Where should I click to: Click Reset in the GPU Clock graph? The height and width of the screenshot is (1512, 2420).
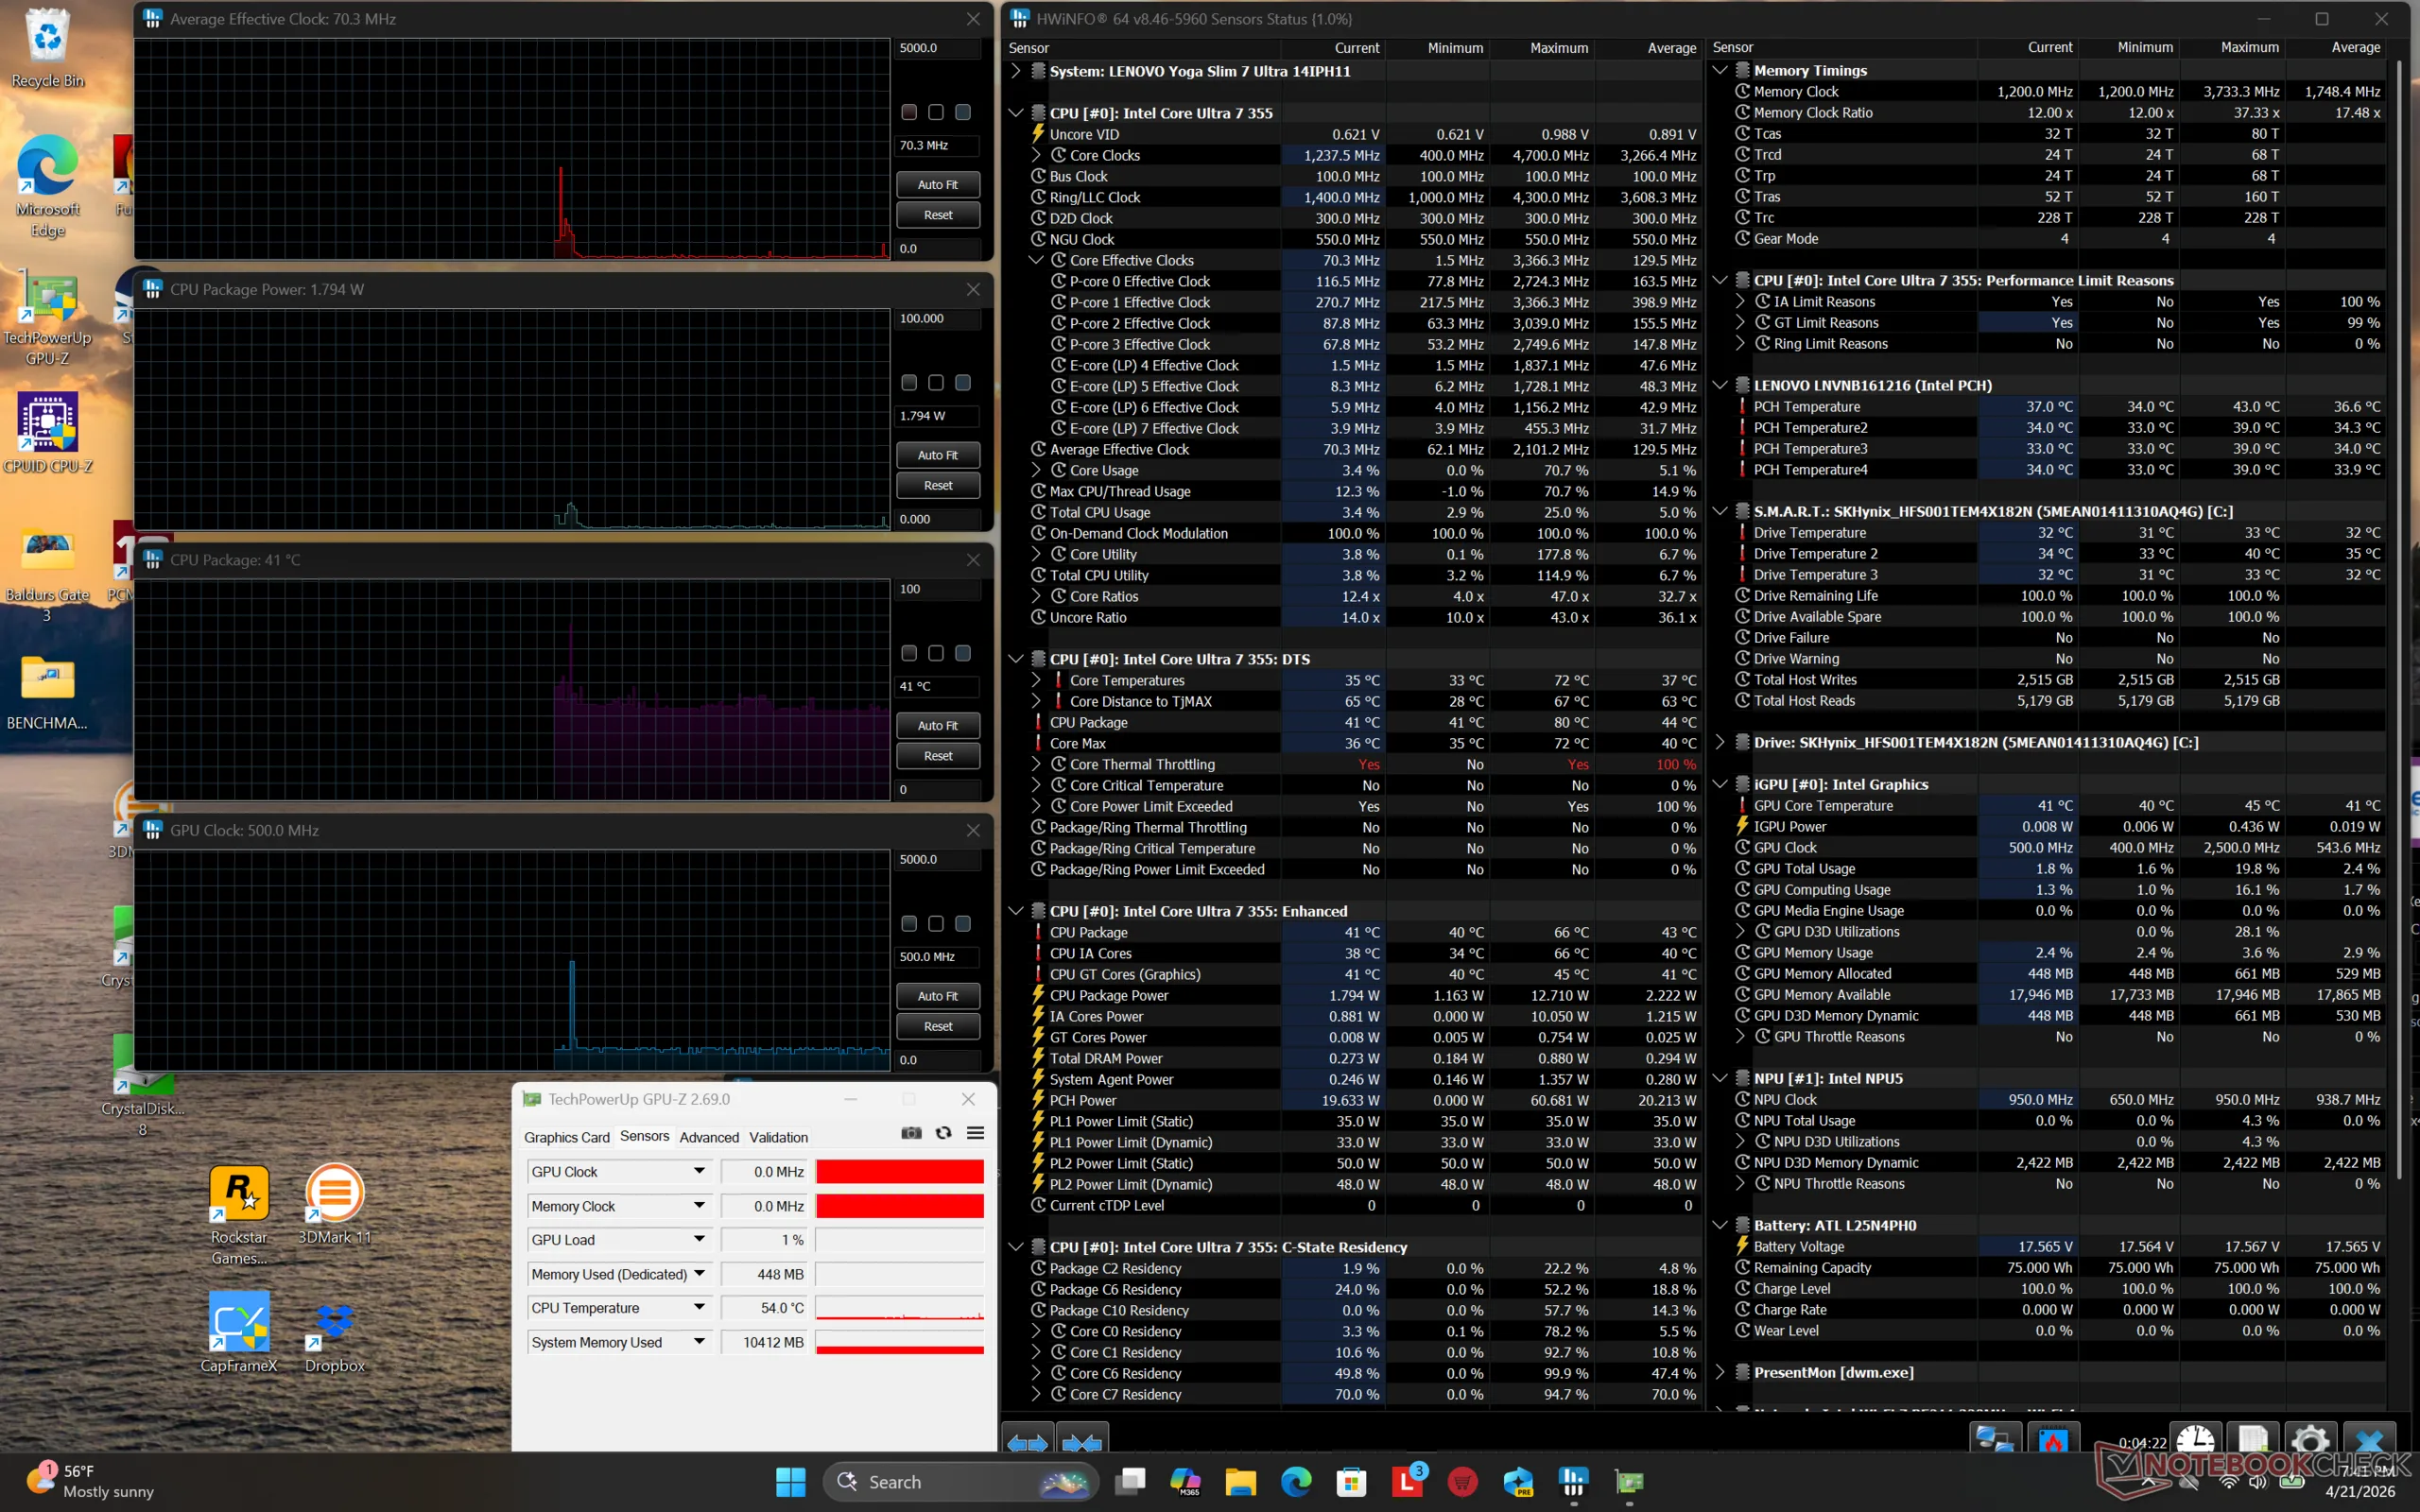[937, 1026]
